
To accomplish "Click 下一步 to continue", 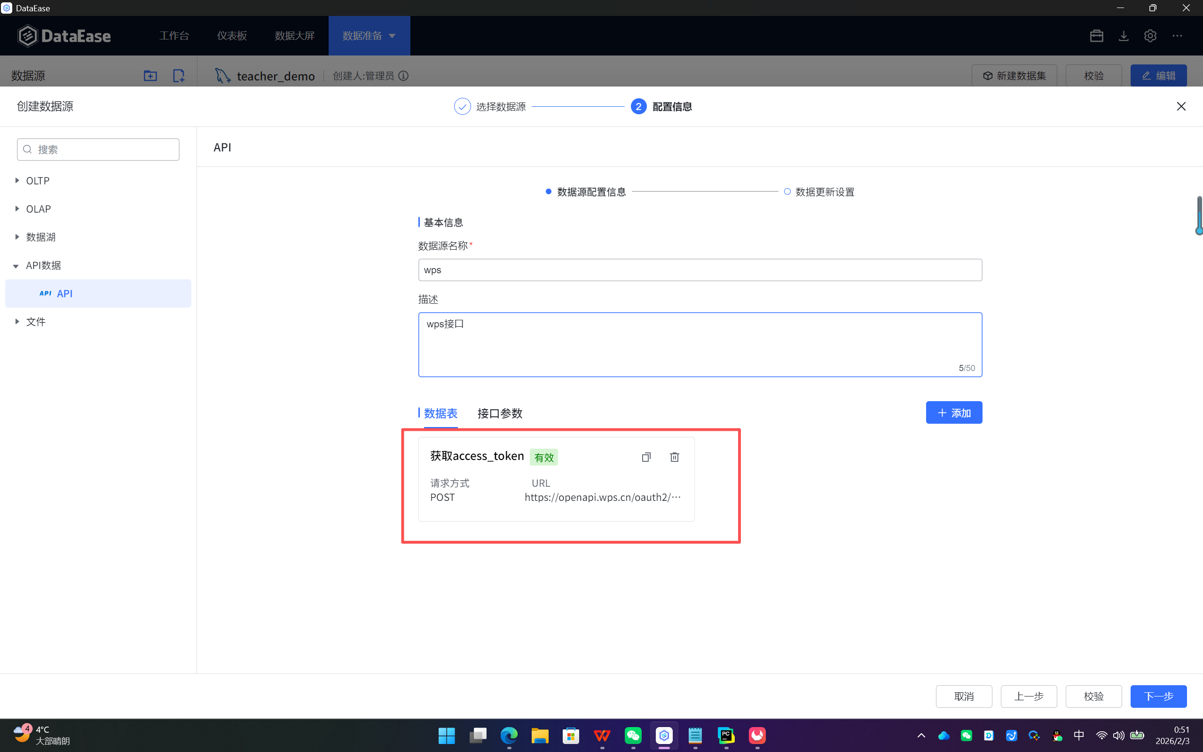I will click(x=1158, y=697).
